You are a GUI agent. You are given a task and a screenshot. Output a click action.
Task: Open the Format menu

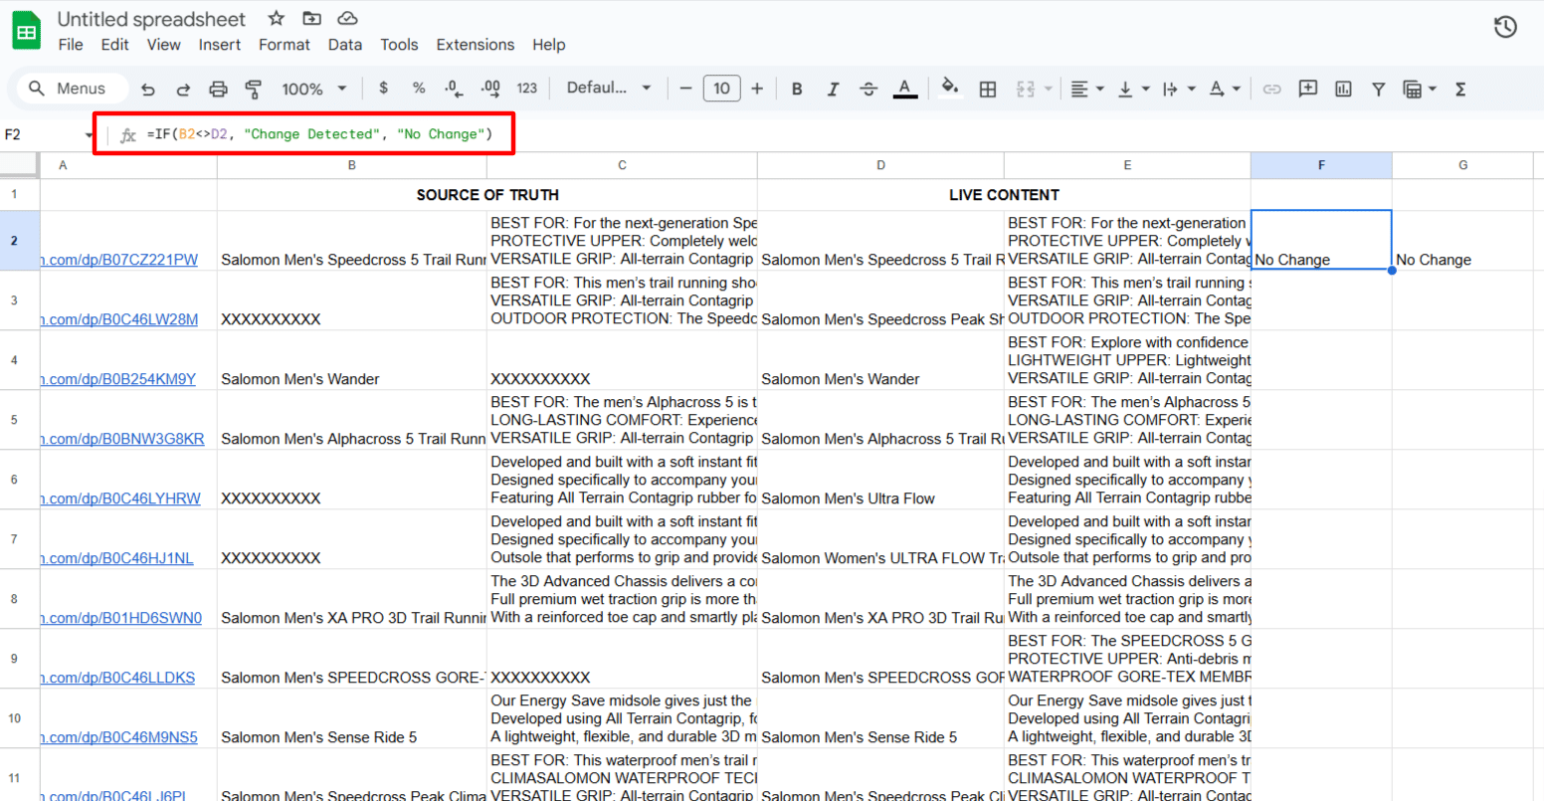pyautogui.click(x=284, y=45)
